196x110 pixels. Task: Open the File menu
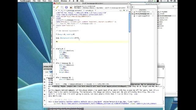point(34,1)
